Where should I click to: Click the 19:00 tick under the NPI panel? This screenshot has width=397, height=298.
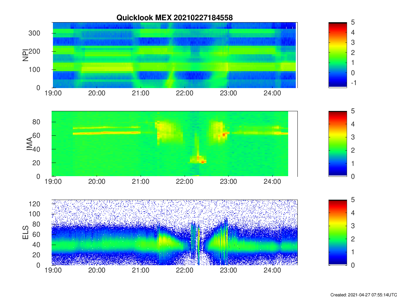[53, 93]
